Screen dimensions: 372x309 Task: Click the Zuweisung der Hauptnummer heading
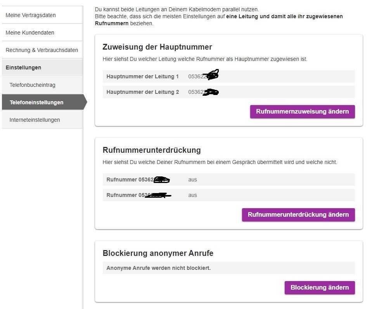pos(157,47)
